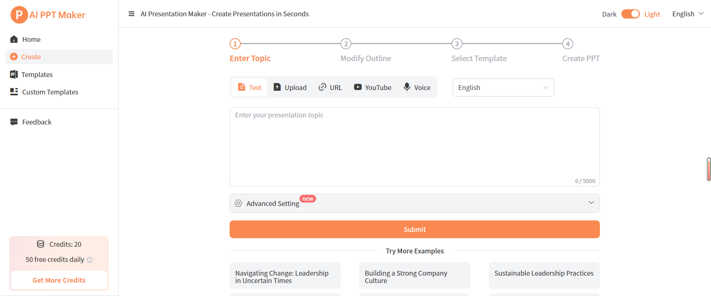Click the AI PPT Maker logo icon
This screenshot has width=711, height=296.
19,15
